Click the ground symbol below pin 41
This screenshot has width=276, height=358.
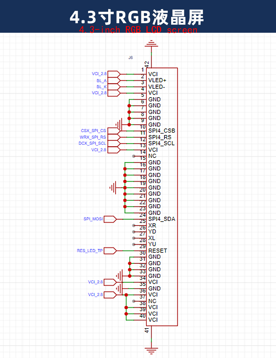click(x=151, y=350)
